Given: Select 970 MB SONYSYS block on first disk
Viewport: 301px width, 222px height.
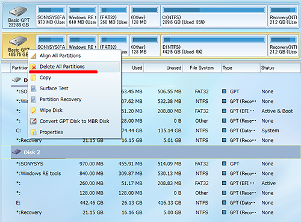Looking at the screenshot, I should coord(51,16).
